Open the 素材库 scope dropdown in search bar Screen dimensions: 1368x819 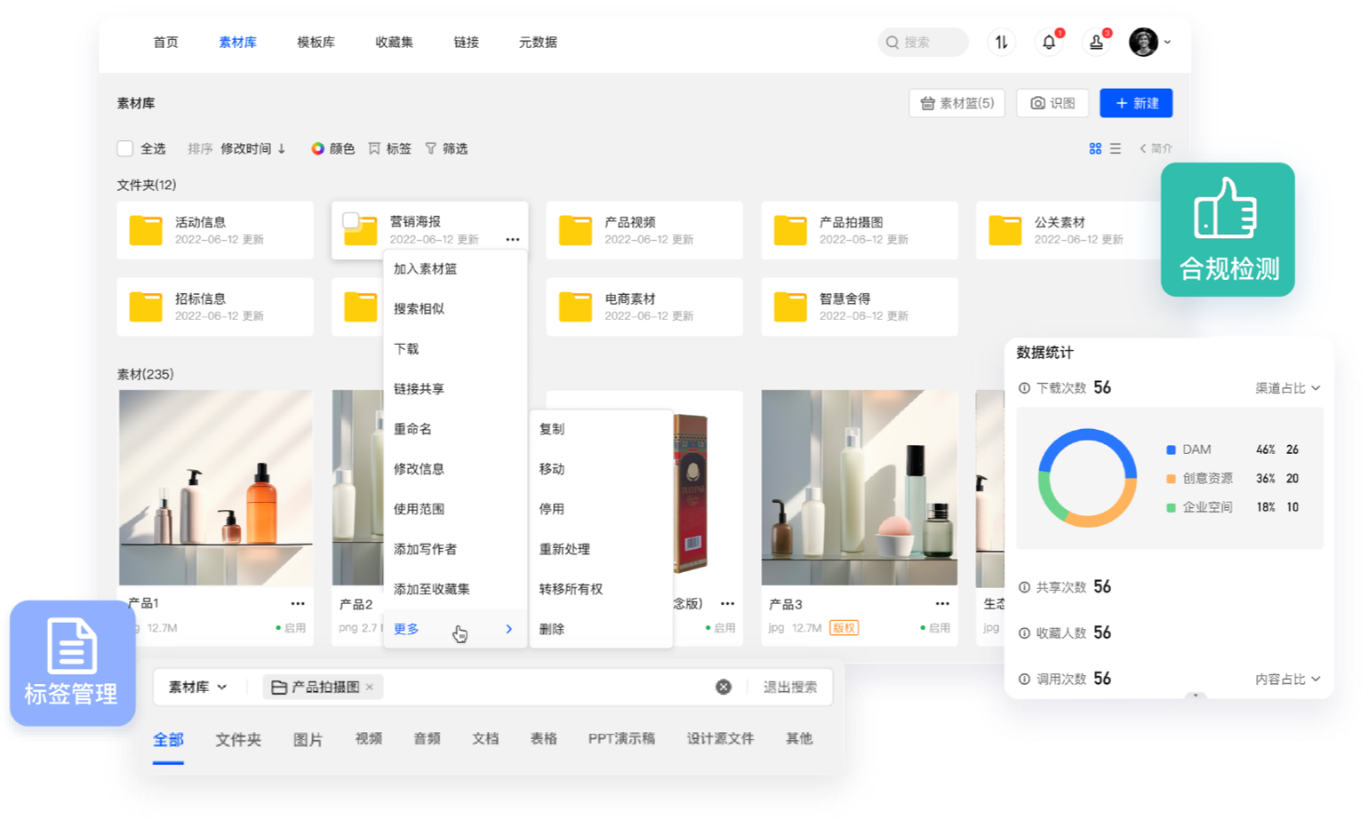point(197,687)
